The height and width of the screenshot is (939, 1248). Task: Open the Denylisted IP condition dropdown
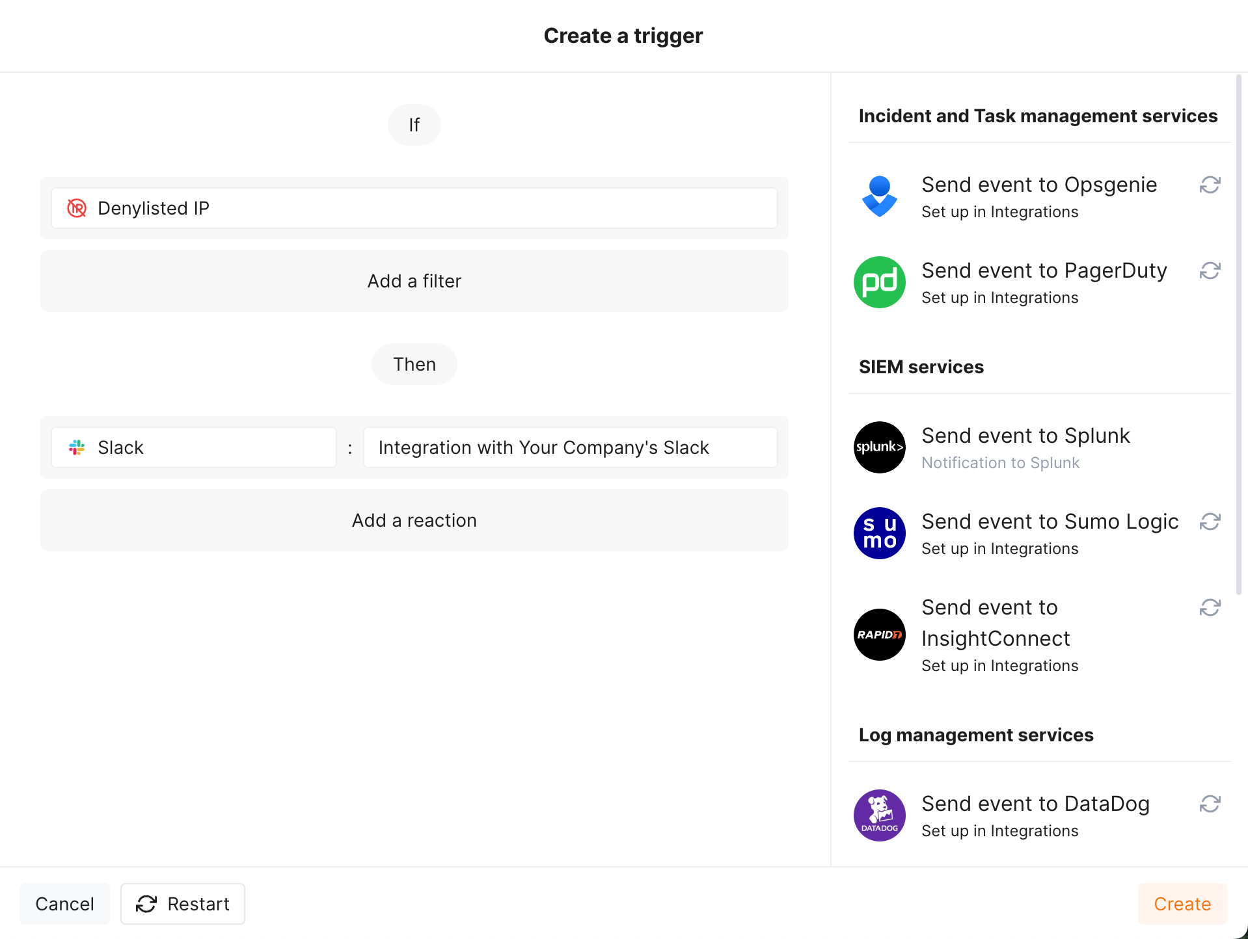pyautogui.click(x=414, y=208)
